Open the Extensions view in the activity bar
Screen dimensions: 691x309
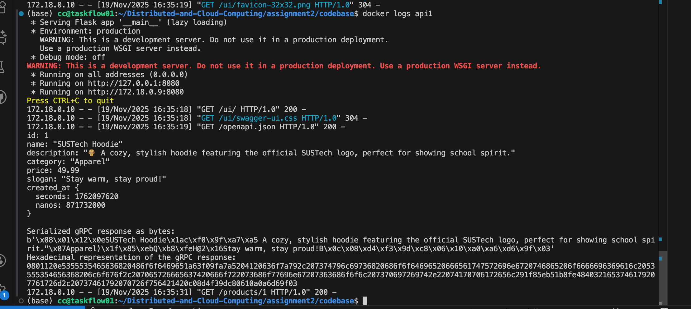coord(2,7)
